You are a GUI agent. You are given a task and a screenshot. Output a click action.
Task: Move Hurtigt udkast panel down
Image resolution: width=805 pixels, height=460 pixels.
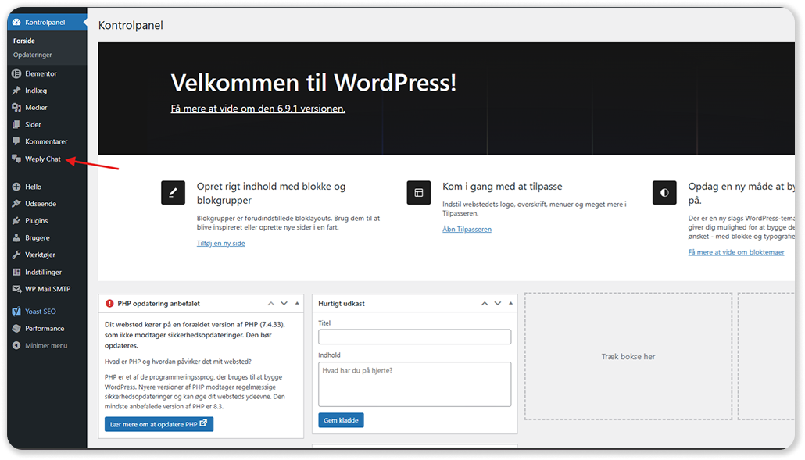point(498,304)
